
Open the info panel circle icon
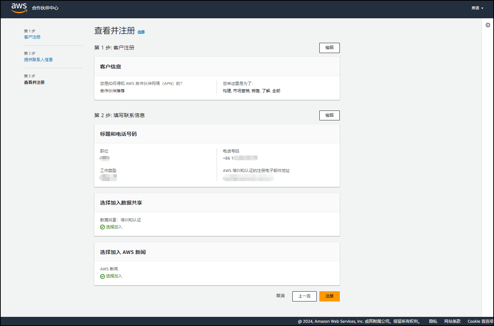[488, 25]
